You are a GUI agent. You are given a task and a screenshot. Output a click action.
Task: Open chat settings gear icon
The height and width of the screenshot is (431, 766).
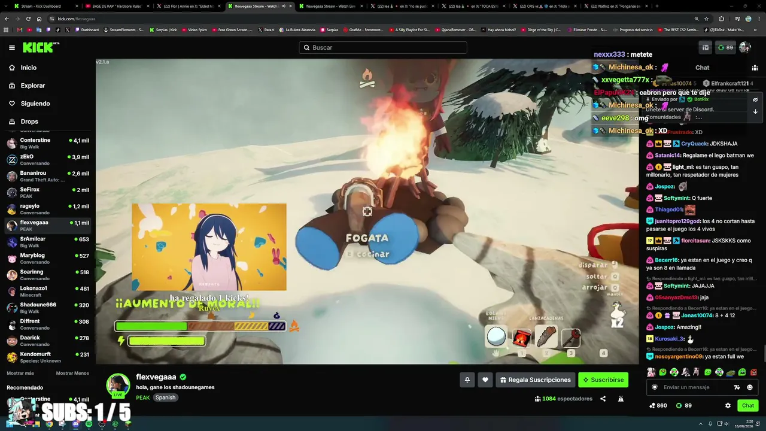(728, 405)
